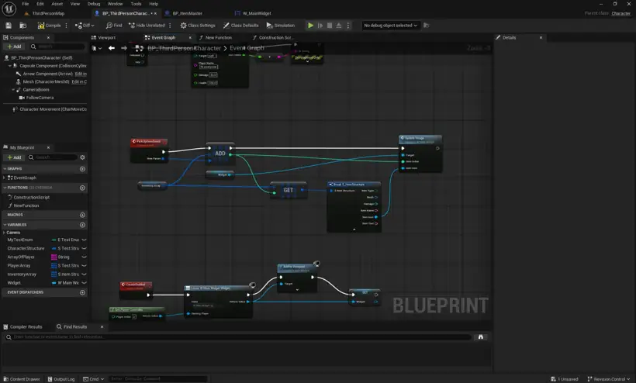
Task: Collapse the CameraBoom component
Action: tap(13, 90)
